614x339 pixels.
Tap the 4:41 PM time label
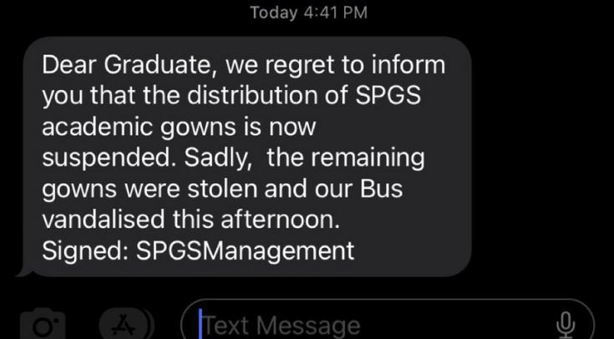[x=332, y=13]
